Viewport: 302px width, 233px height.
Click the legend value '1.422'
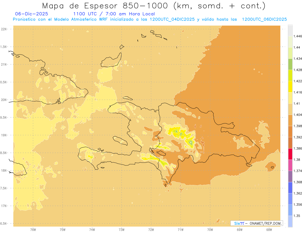tap(298, 81)
